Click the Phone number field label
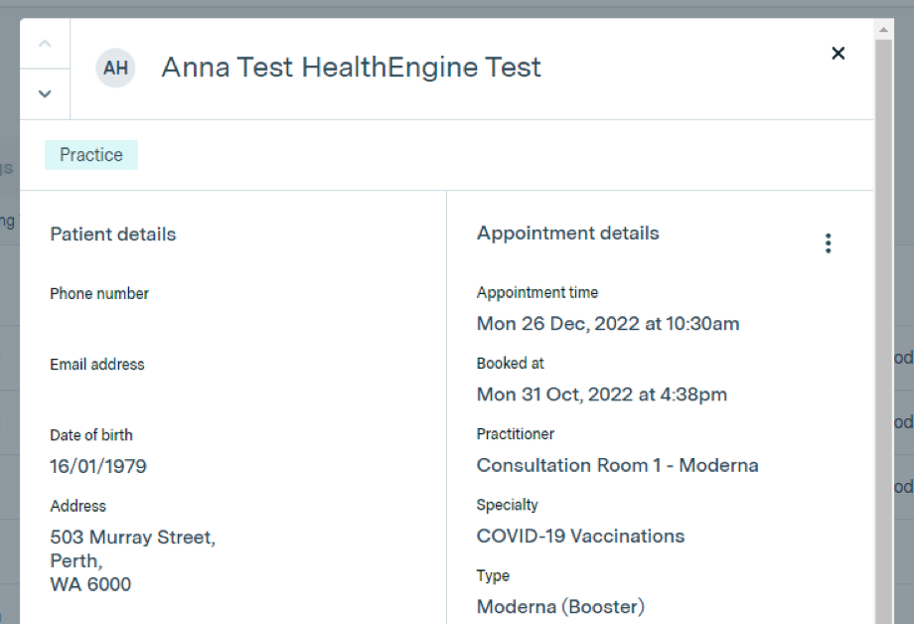Viewport: 914px width, 624px height. (99, 294)
